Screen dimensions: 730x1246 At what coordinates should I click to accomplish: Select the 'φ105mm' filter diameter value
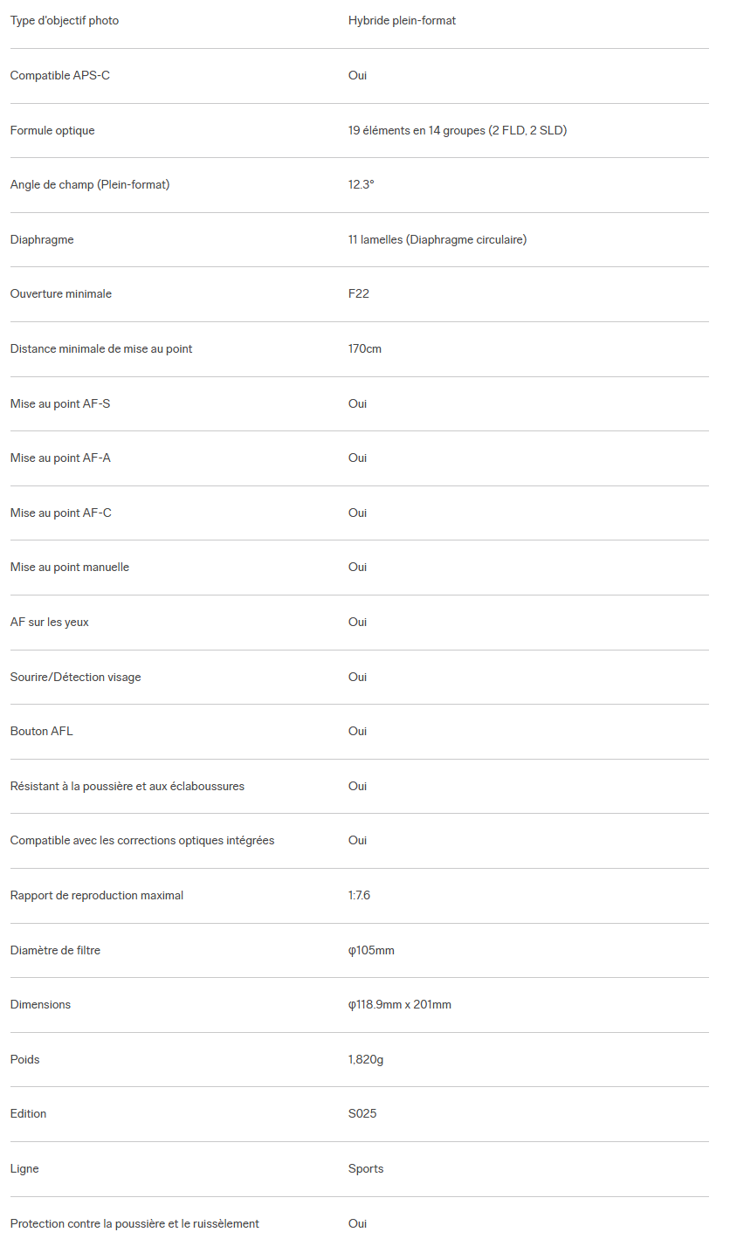pyautogui.click(x=371, y=950)
